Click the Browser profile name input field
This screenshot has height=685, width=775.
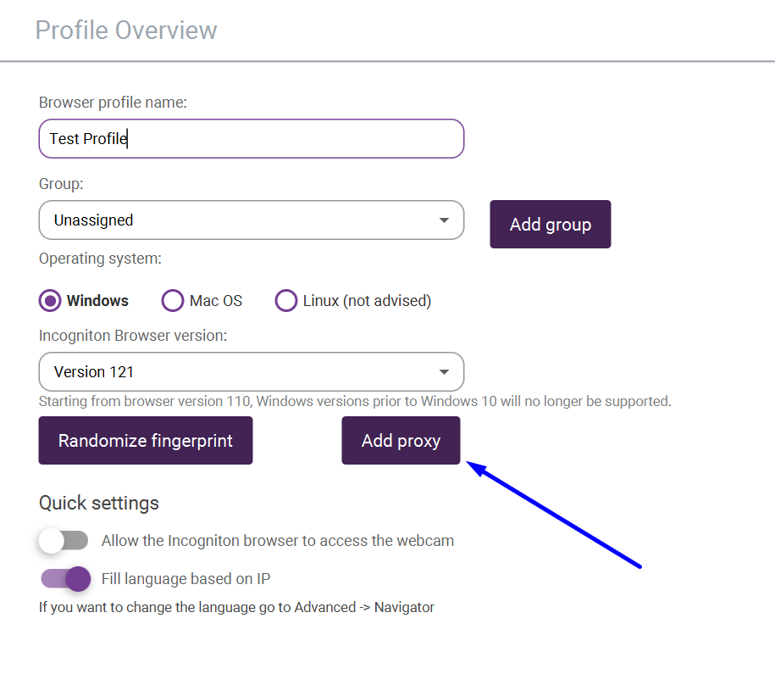pos(251,138)
